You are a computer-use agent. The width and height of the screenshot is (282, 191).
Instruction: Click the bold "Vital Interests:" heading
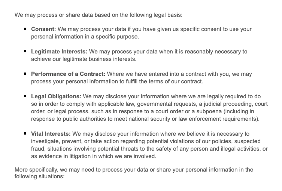pos(51,134)
